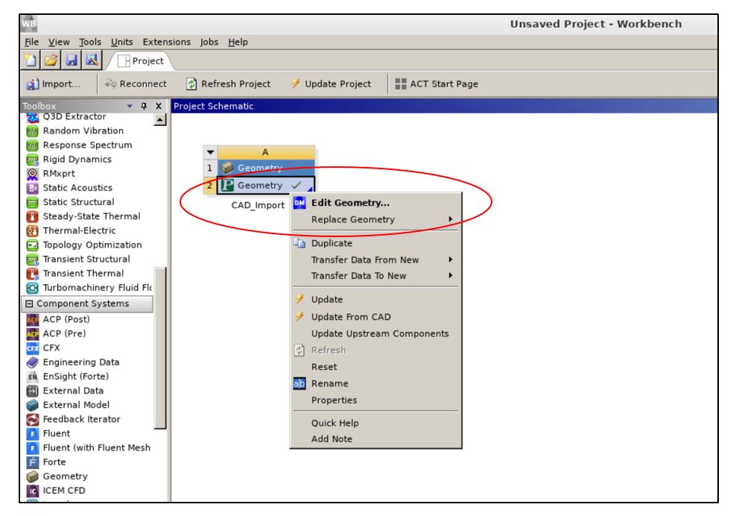Screen dimensions: 736x516
Task: Select the Project tab
Action: pos(141,61)
